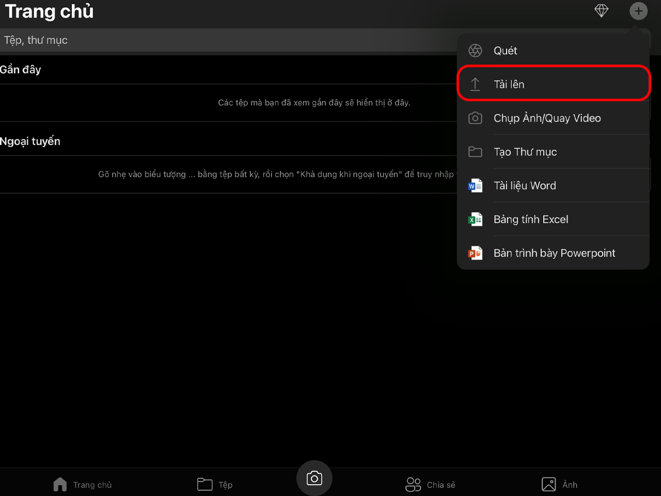Switch to the Chia sẻ tab label
661x496 pixels.
441,485
